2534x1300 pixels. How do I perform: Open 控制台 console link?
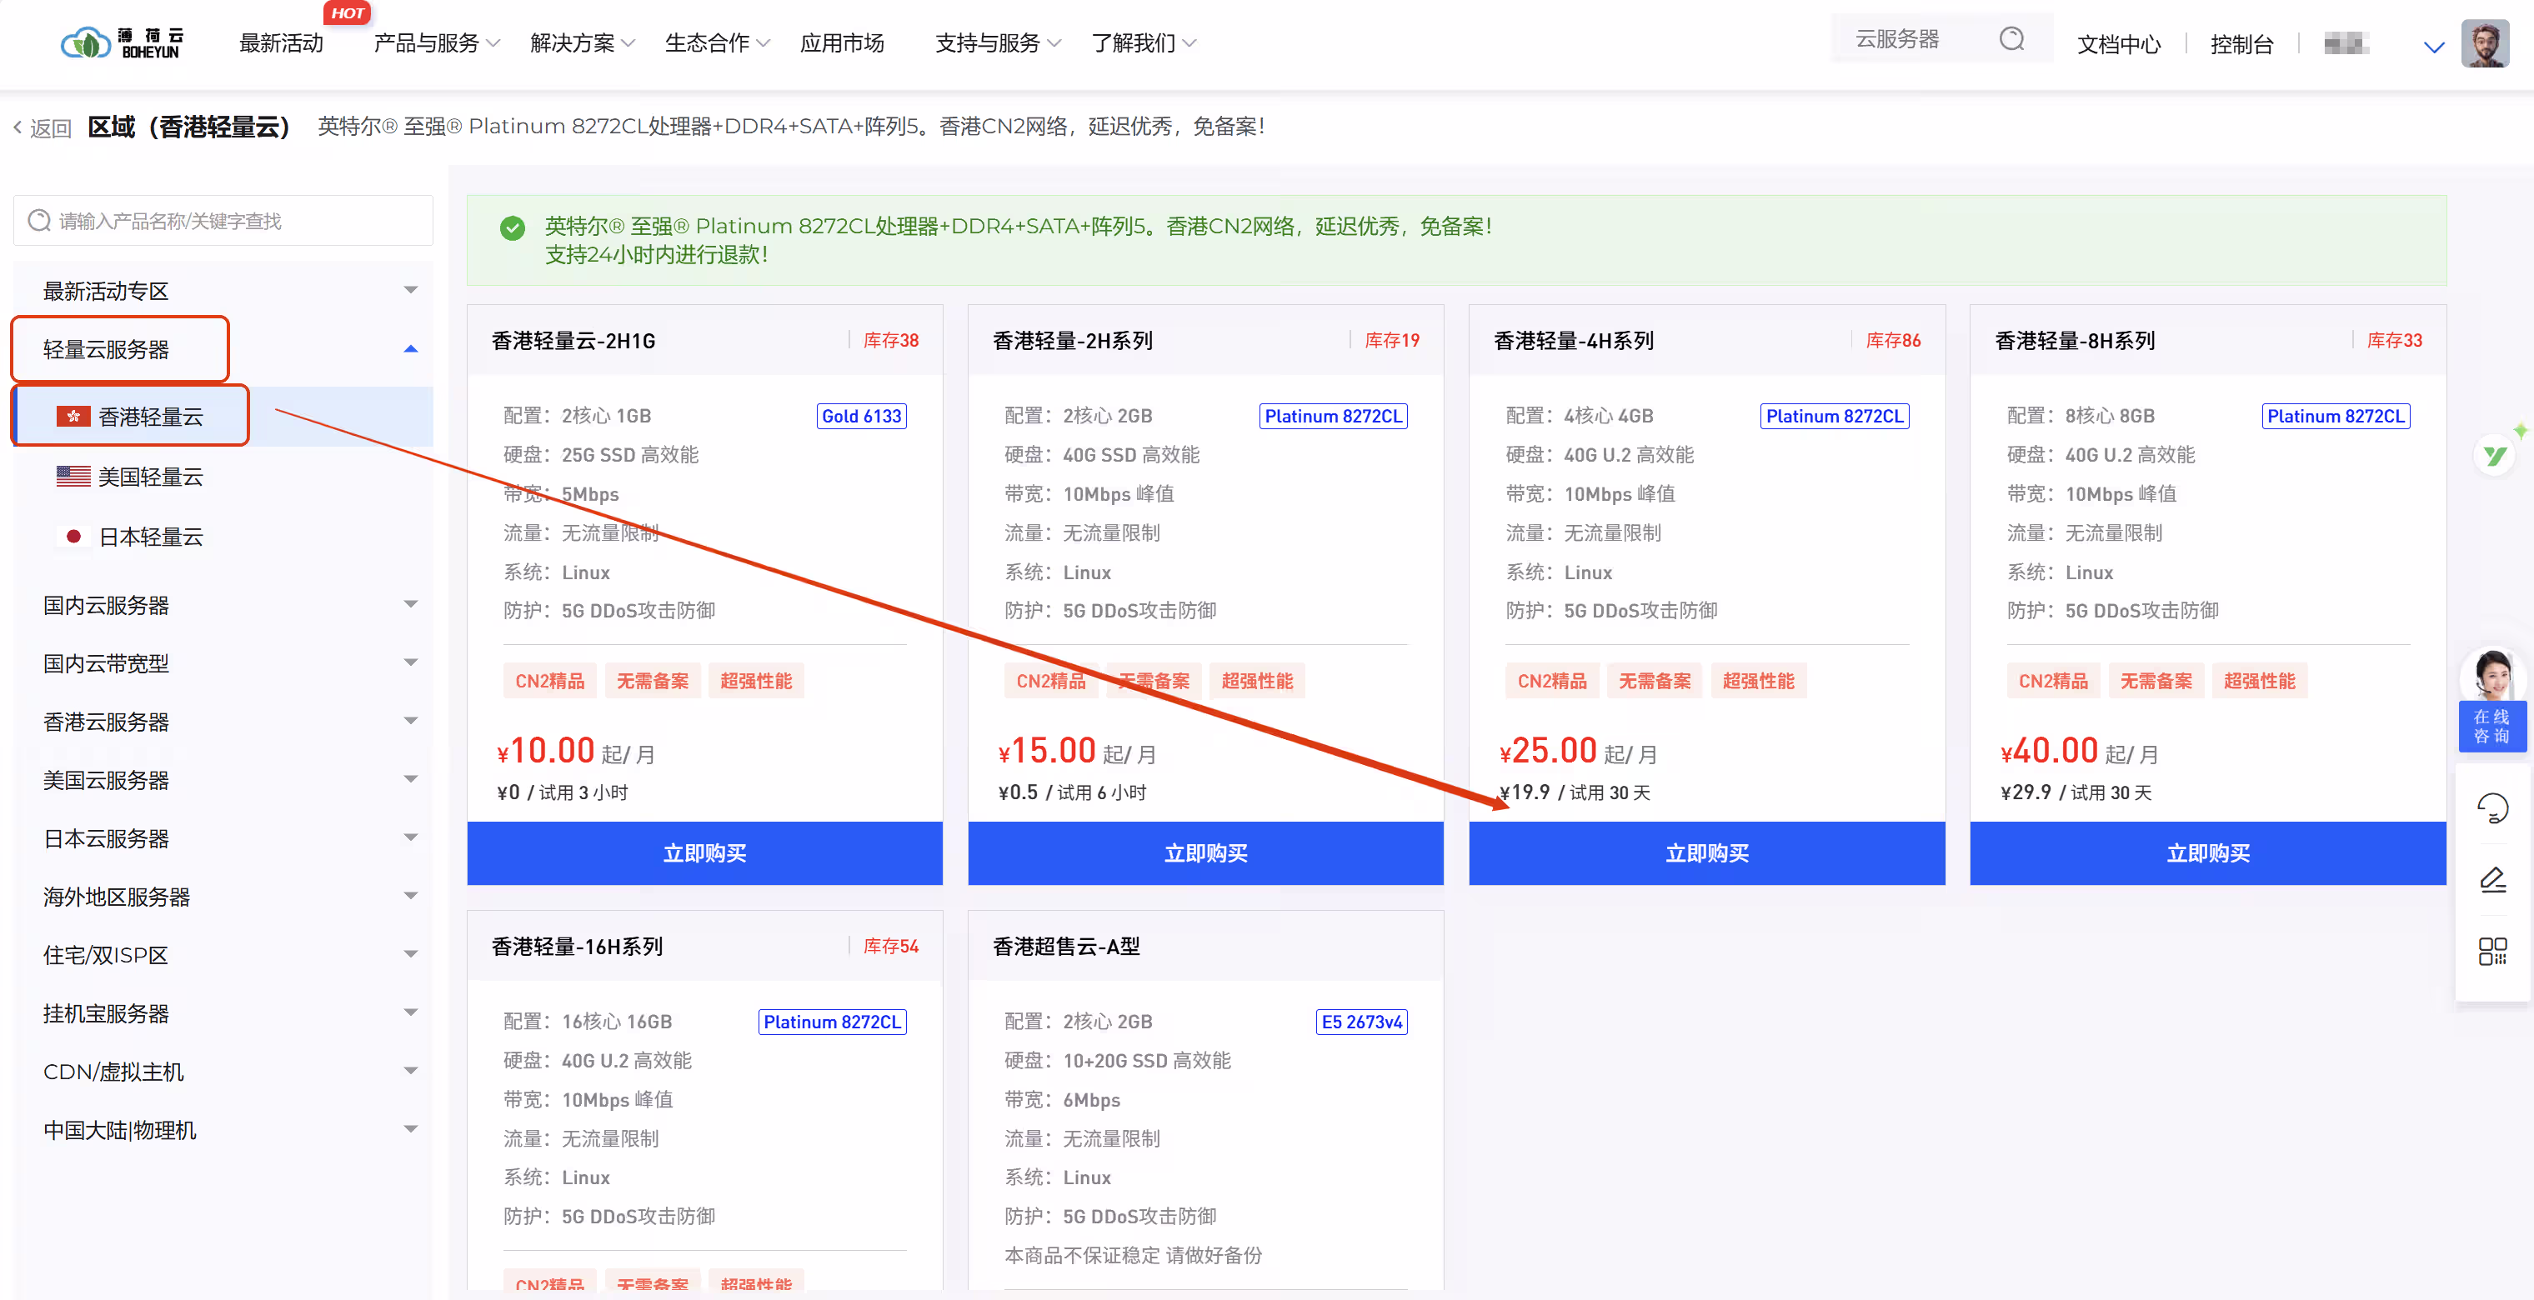click(2242, 44)
